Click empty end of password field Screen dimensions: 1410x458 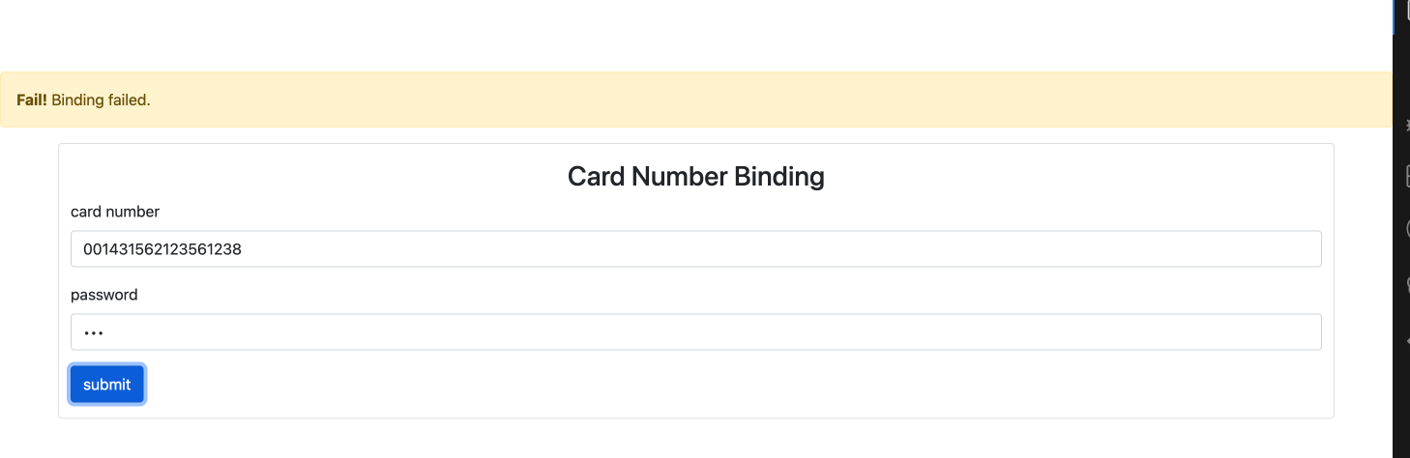[x=1160, y=332]
